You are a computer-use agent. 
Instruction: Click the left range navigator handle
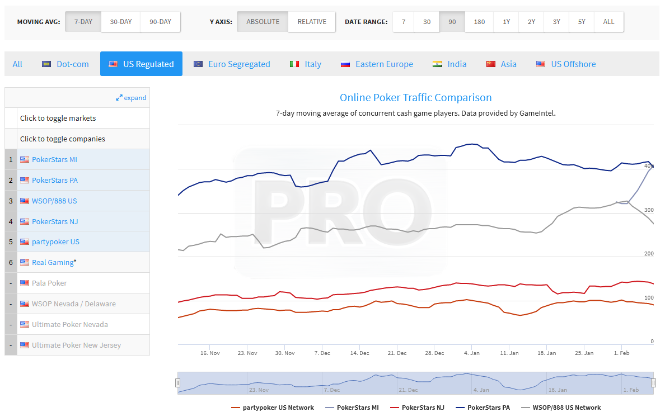point(177,383)
